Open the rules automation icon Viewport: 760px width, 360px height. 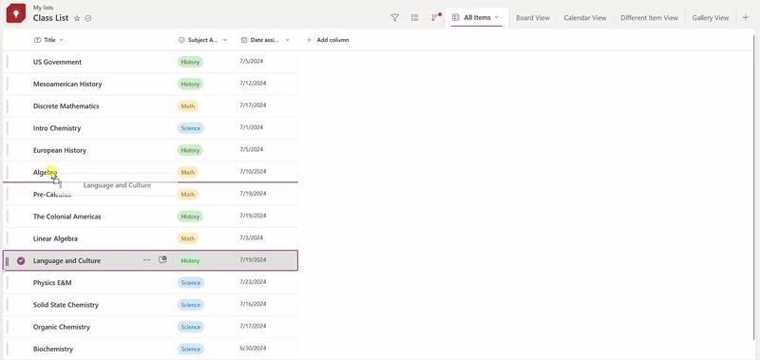pyautogui.click(x=435, y=17)
